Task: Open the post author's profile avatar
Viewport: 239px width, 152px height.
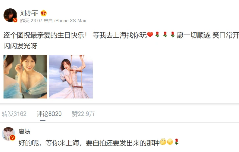Action: click(x=10, y=15)
